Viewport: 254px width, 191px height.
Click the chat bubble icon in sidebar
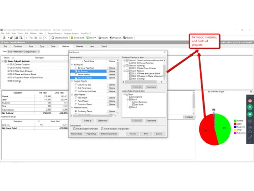250,132
